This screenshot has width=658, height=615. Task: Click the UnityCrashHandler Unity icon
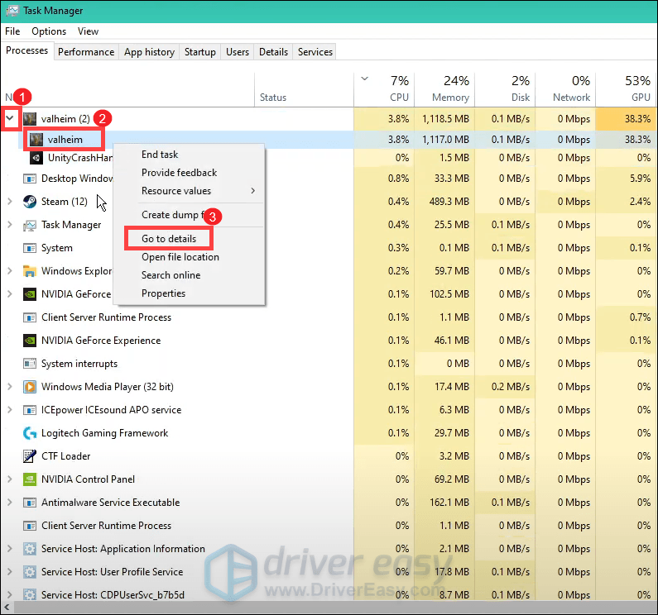click(x=36, y=158)
